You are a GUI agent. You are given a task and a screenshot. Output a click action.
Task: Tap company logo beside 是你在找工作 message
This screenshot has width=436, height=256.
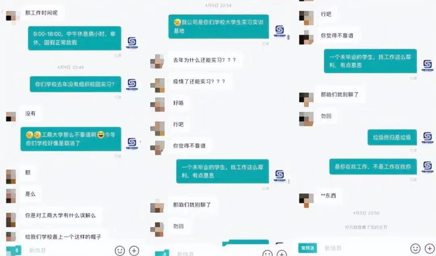coord(427,167)
